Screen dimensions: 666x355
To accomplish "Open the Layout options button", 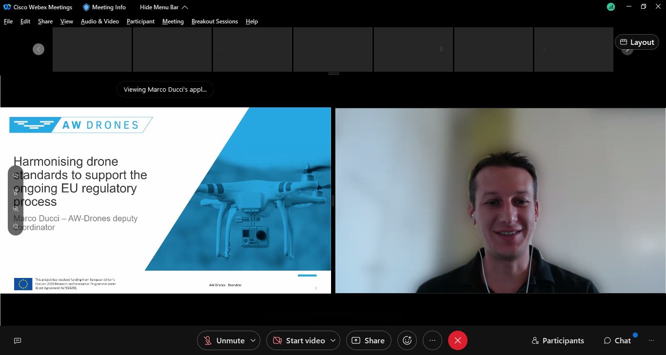I will coord(637,42).
